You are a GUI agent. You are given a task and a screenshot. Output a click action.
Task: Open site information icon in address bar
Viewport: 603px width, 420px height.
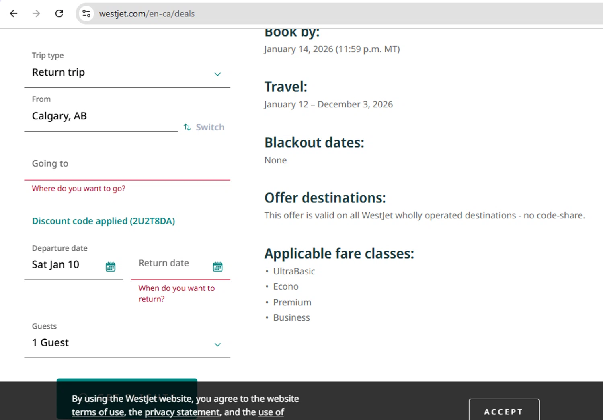[x=86, y=14]
